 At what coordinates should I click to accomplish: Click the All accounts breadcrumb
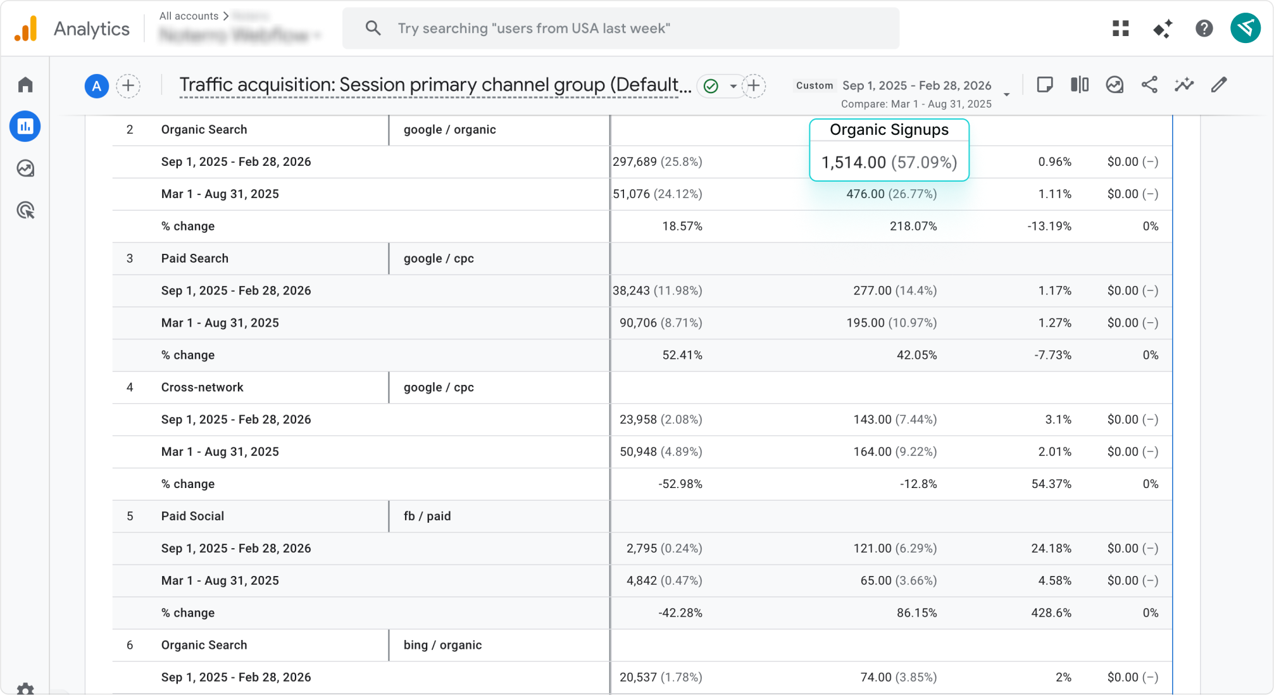point(189,16)
